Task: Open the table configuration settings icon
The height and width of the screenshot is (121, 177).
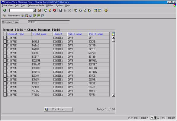Action: tap(113, 34)
